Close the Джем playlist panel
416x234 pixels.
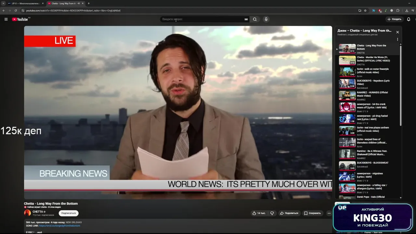coord(397,32)
